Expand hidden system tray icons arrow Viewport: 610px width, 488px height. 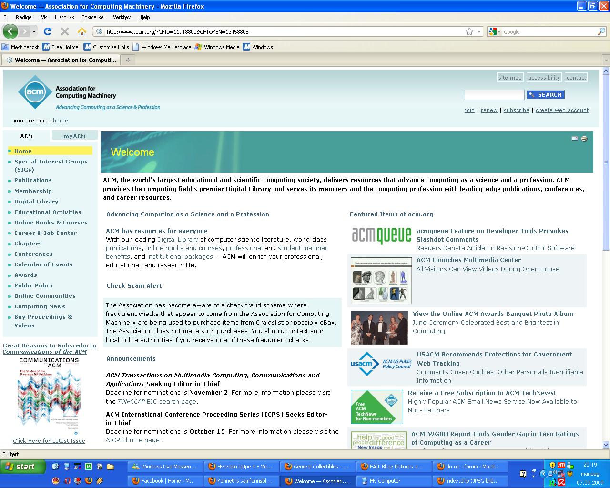(x=544, y=474)
